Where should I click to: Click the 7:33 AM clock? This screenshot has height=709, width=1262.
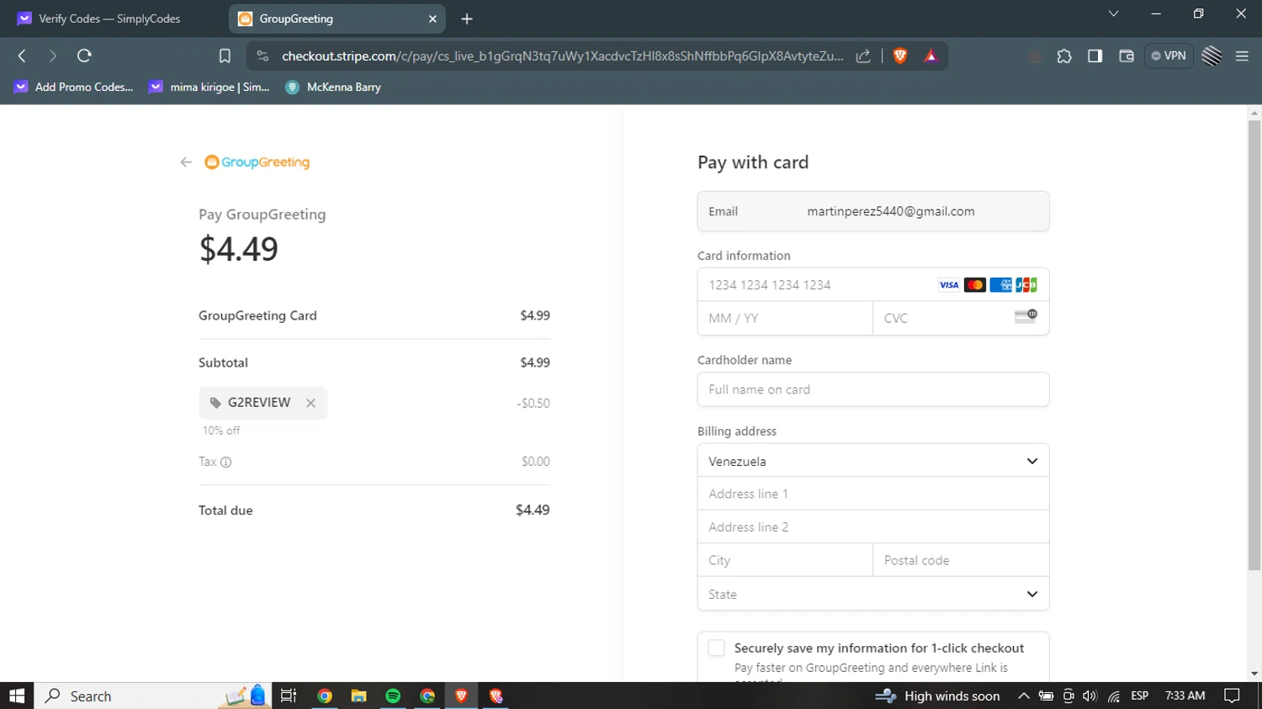tap(1185, 696)
